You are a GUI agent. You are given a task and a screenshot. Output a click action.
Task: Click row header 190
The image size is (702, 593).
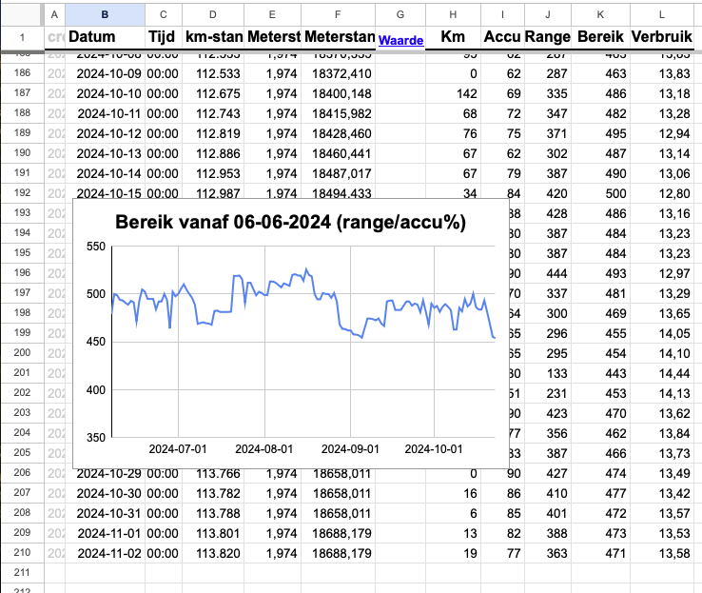23,152
